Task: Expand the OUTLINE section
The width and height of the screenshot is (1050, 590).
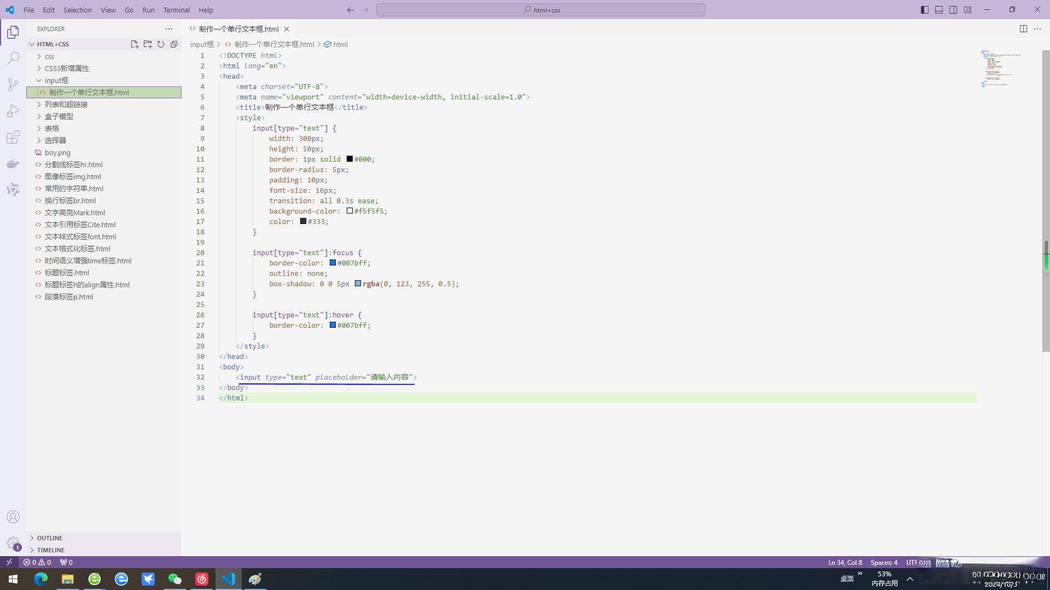Action: point(104,538)
